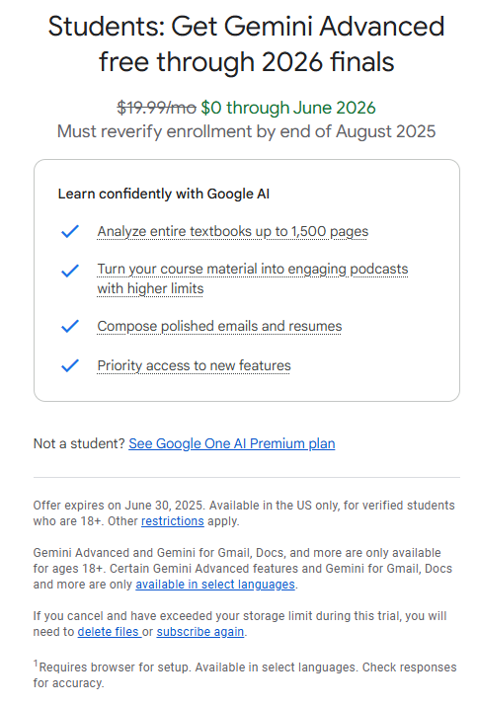Open the restrictions link
The height and width of the screenshot is (706, 477).
pyautogui.click(x=173, y=521)
